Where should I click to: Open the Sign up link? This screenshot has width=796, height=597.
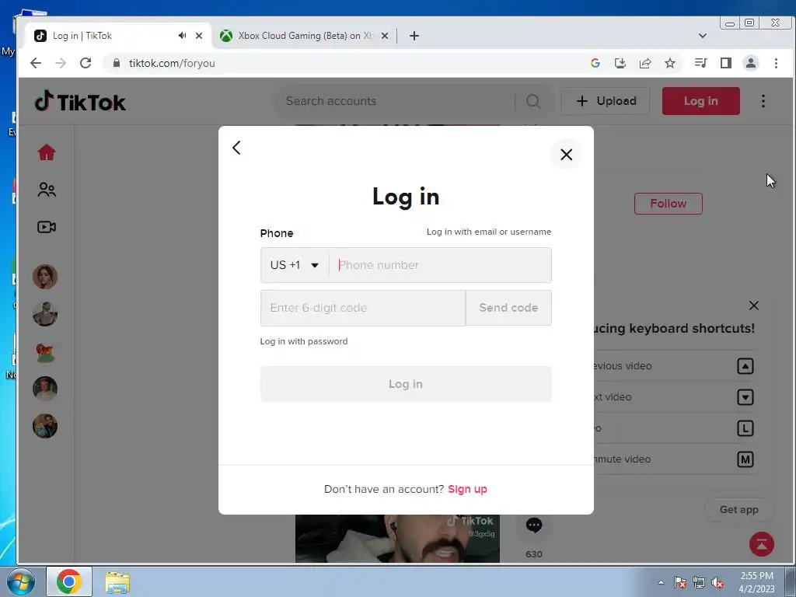pos(467,489)
